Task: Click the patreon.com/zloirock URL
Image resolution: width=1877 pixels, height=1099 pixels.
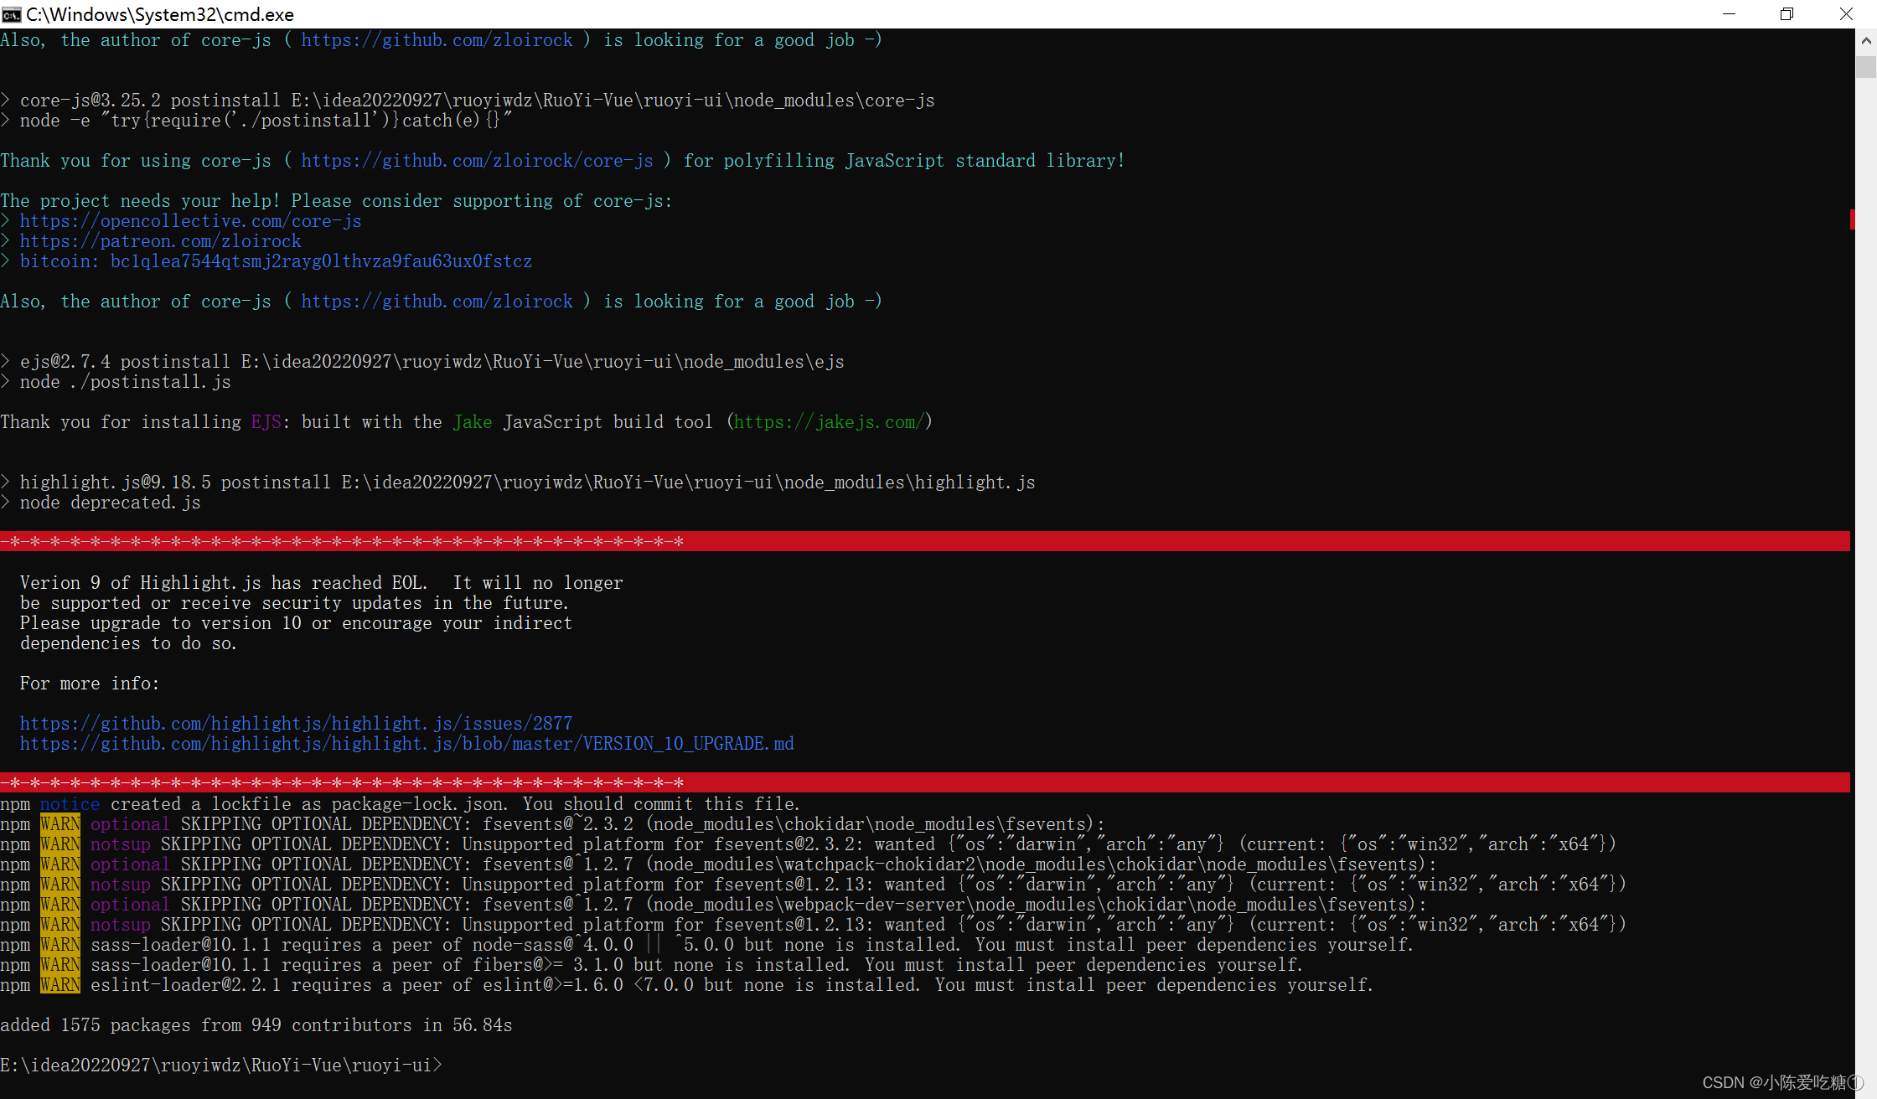Action: pyautogui.click(x=160, y=241)
